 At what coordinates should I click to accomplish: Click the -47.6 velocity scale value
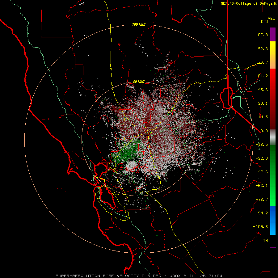pyautogui.click(x=262, y=172)
